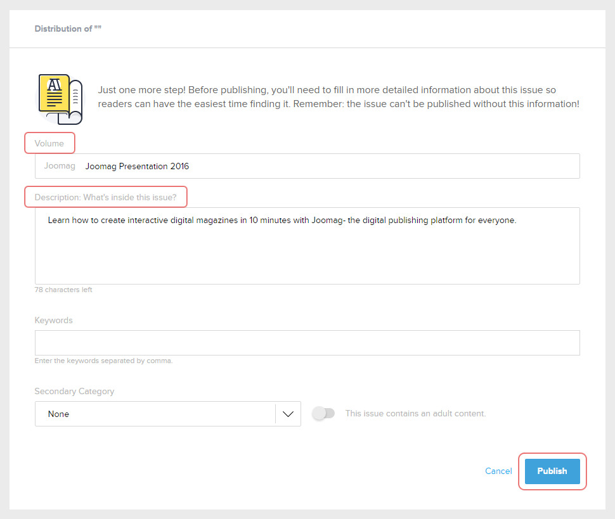Click the 'Description: What's inside this issue?' label

(x=105, y=197)
